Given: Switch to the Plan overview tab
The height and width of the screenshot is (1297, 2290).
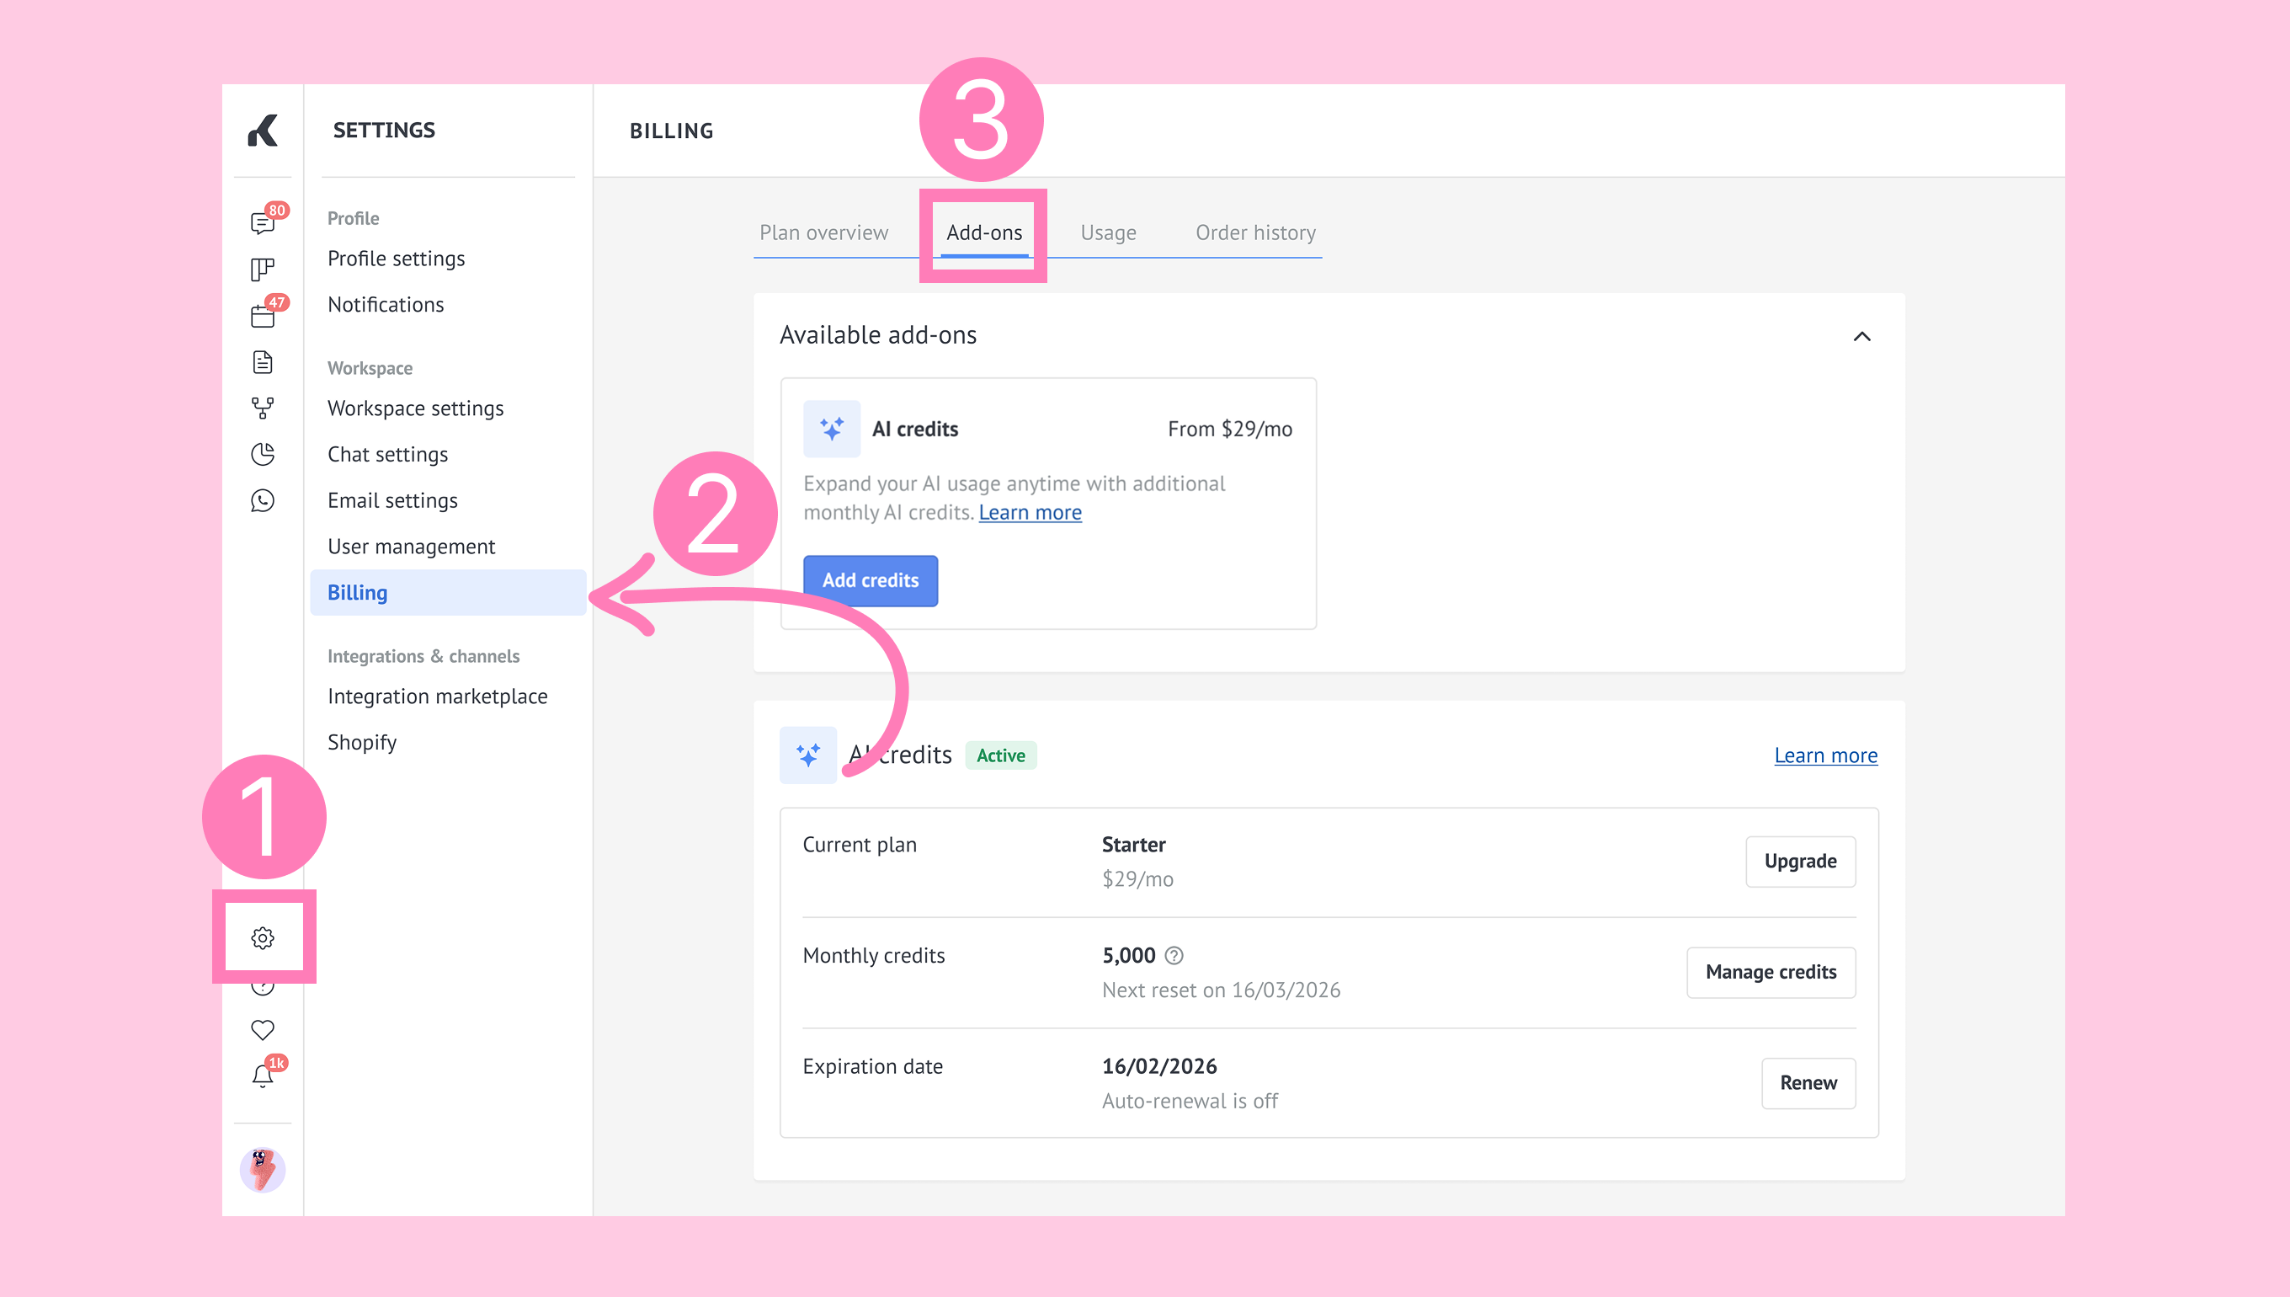Looking at the screenshot, I should click(x=823, y=232).
